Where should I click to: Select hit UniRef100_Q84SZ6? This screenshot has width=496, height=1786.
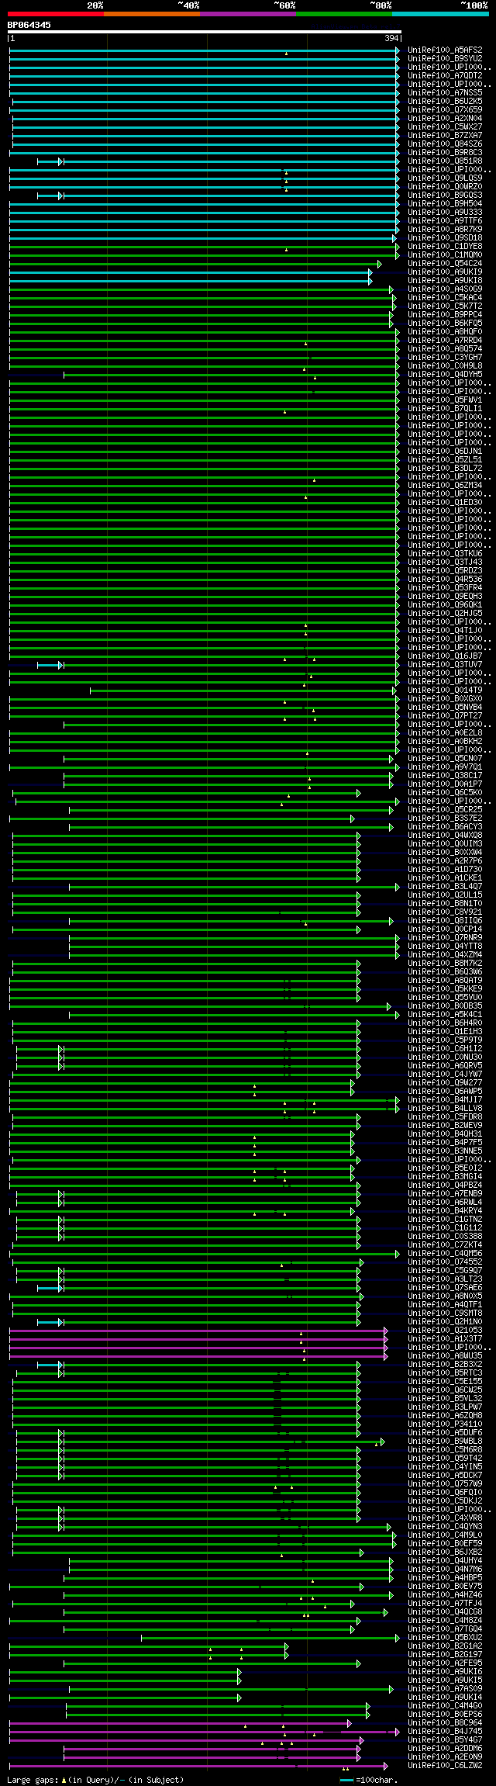[x=445, y=144]
